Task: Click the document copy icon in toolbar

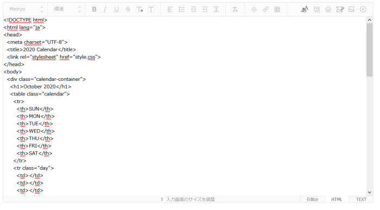Action: click(316, 9)
